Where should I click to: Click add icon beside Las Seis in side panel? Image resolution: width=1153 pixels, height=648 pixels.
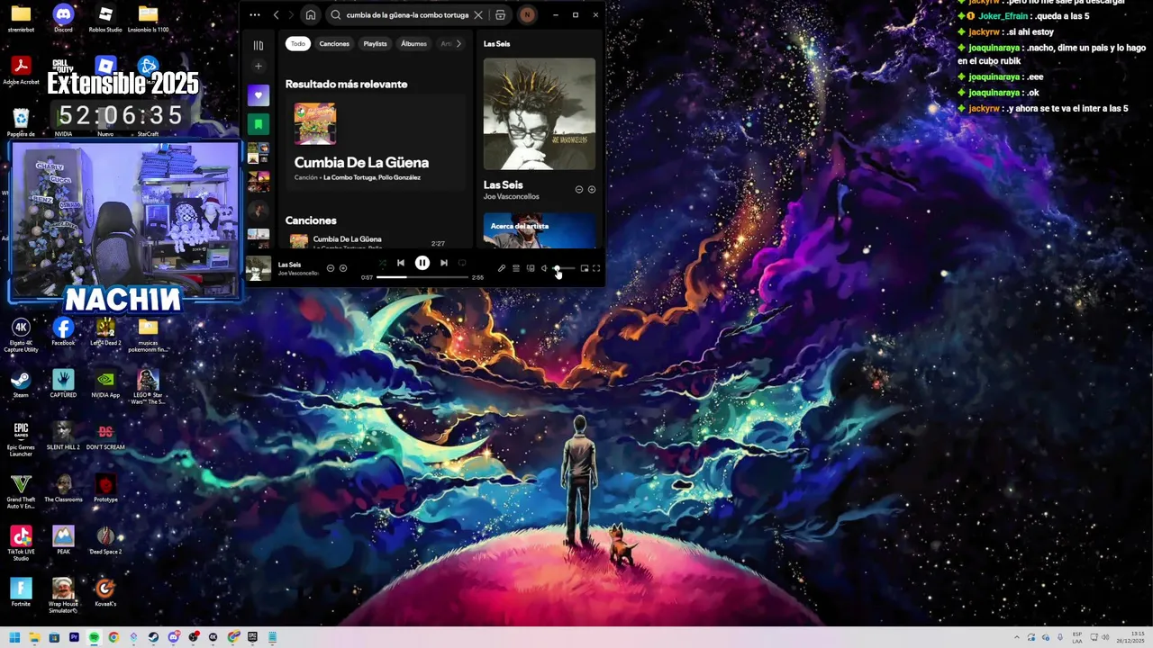pos(592,190)
